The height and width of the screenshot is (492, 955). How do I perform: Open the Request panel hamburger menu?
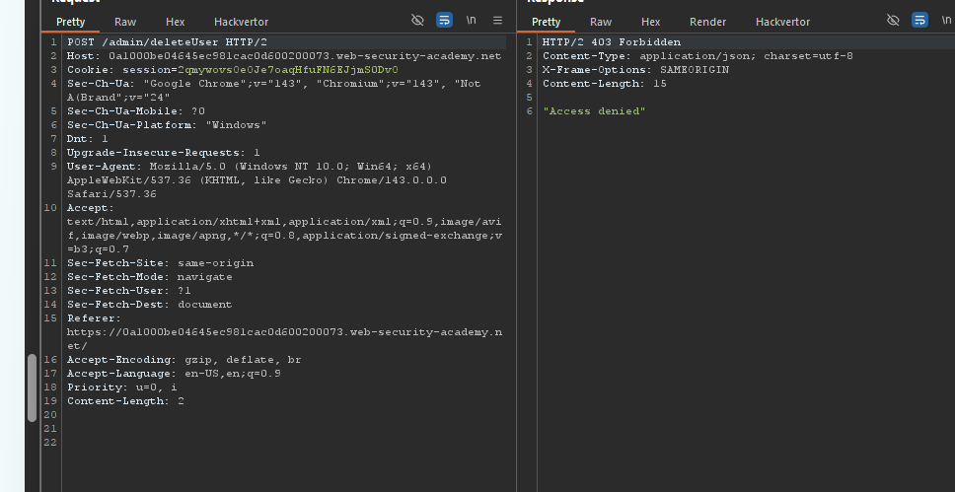497,20
